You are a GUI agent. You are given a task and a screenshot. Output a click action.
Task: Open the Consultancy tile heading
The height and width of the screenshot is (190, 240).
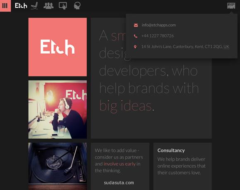171,150
